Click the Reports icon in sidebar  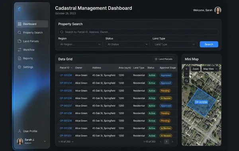pyautogui.click(x=20, y=58)
